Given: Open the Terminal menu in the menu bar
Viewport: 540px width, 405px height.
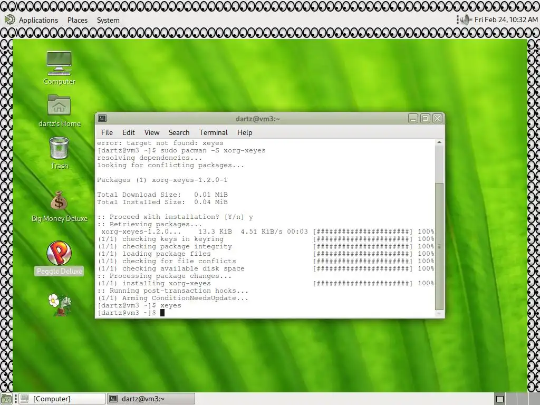Looking at the screenshot, I should pyautogui.click(x=213, y=132).
